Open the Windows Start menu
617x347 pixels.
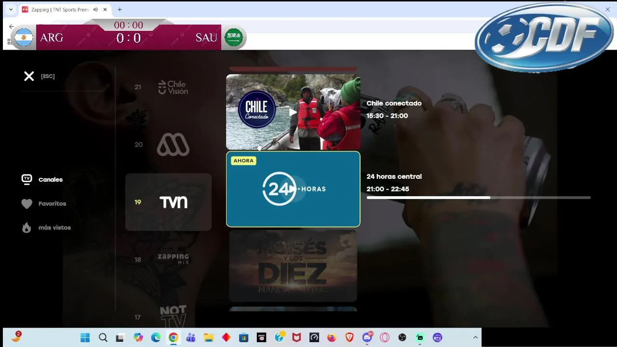[85, 337]
